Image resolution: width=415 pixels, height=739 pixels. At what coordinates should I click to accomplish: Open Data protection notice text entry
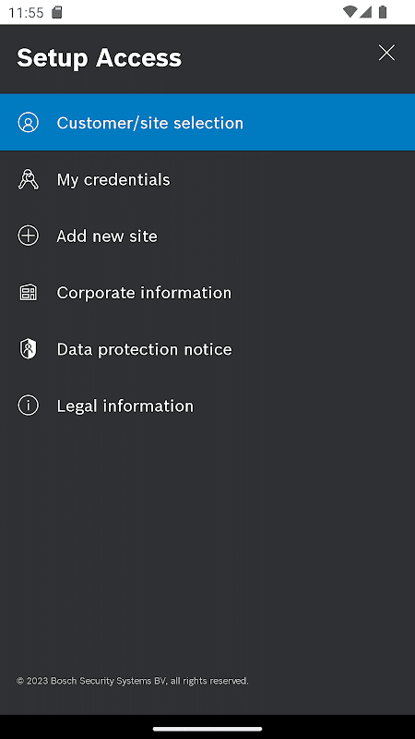click(x=144, y=349)
